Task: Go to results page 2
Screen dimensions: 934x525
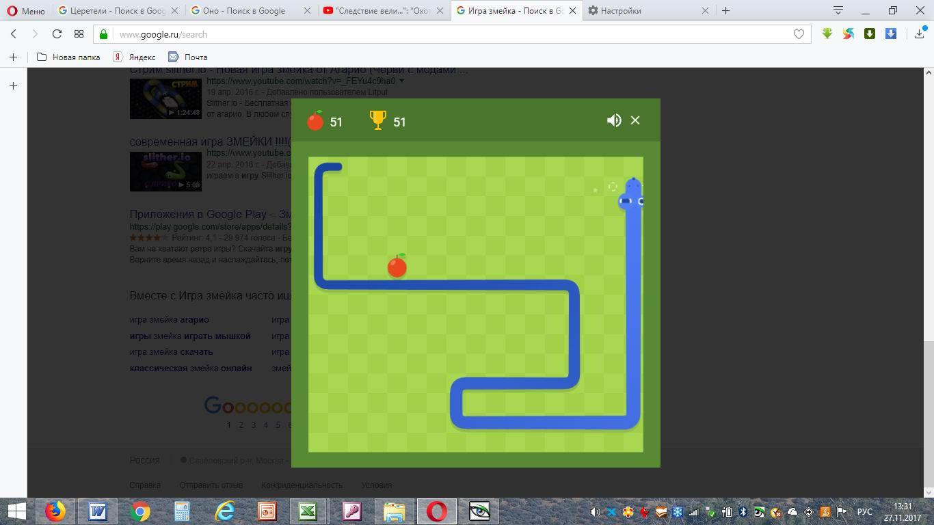Action: pyautogui.click(x=241, y=425)
